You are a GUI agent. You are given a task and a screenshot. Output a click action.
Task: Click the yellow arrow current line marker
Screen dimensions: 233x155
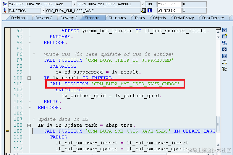7,131
